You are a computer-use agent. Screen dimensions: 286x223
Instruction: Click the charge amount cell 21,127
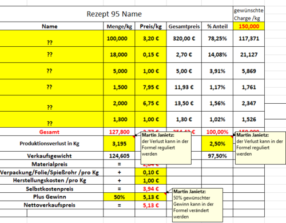click(249, 55)
